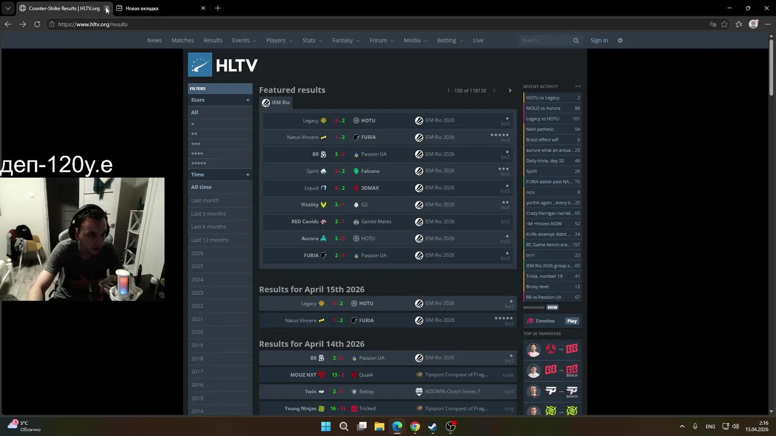This screenshot has height=436, width=776.
Task: Click Play button for Timeline minigame
Action: click(572, 321)
